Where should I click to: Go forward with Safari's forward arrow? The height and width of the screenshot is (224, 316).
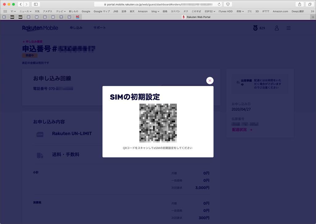27,4
